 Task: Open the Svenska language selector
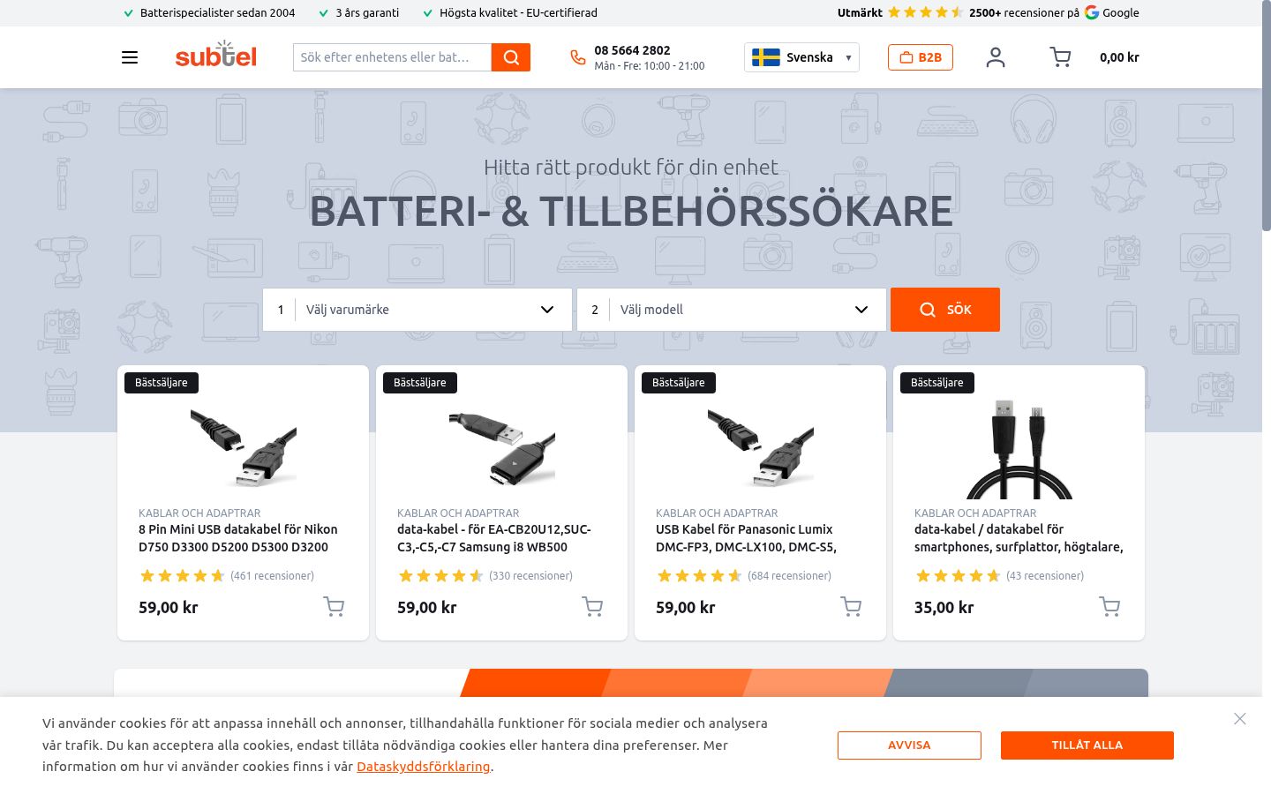801,57
